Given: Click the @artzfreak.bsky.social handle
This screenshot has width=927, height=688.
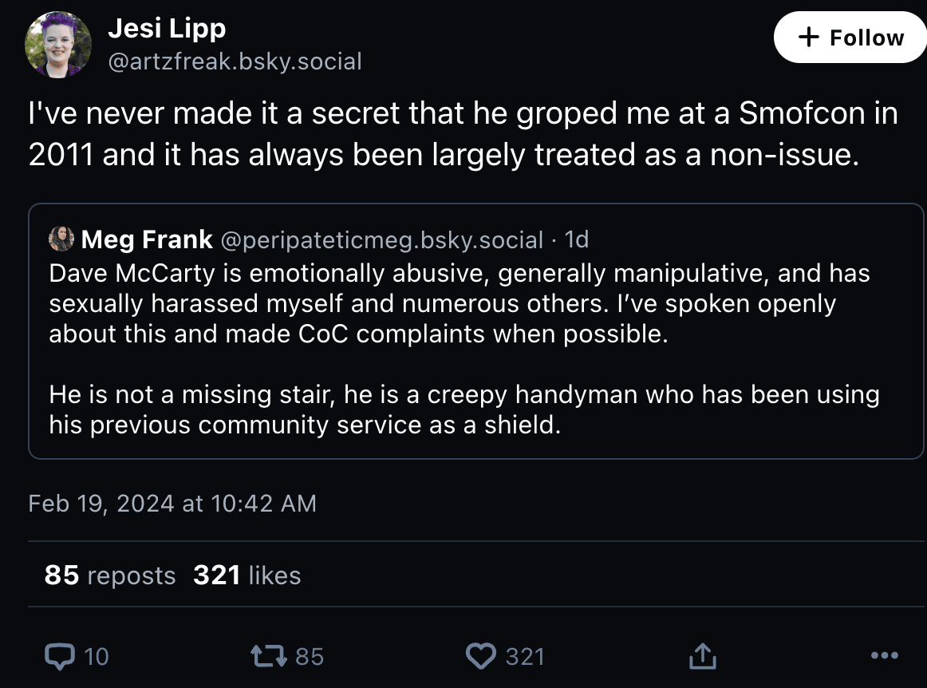Looking at the screenshot, I should pos(235,61).
